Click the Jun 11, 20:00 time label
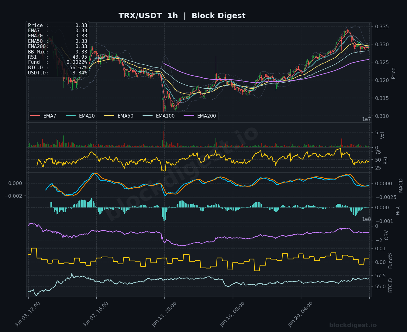407x332 pixels. pyautogui.click(x=164, y=314)
